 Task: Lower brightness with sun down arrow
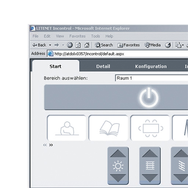[118, 178]
